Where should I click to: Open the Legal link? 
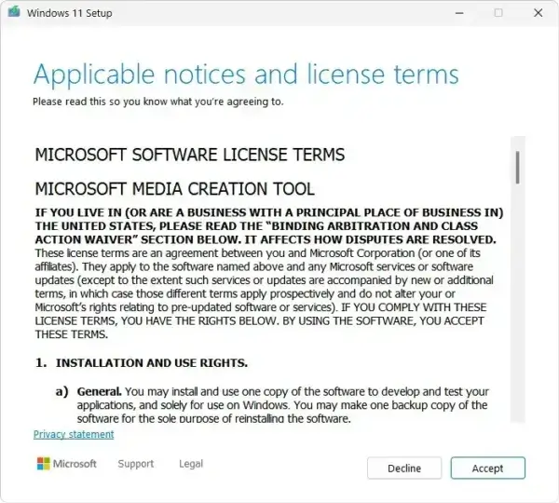191,464
